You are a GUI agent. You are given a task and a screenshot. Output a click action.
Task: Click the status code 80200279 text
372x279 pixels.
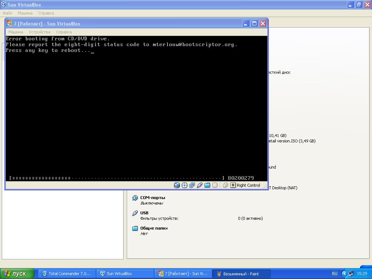241,178
